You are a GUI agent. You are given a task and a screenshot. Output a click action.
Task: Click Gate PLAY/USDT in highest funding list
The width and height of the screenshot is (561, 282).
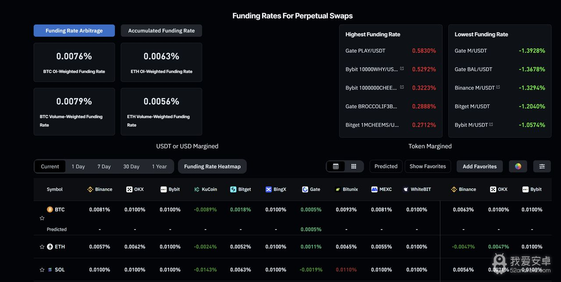365,51
